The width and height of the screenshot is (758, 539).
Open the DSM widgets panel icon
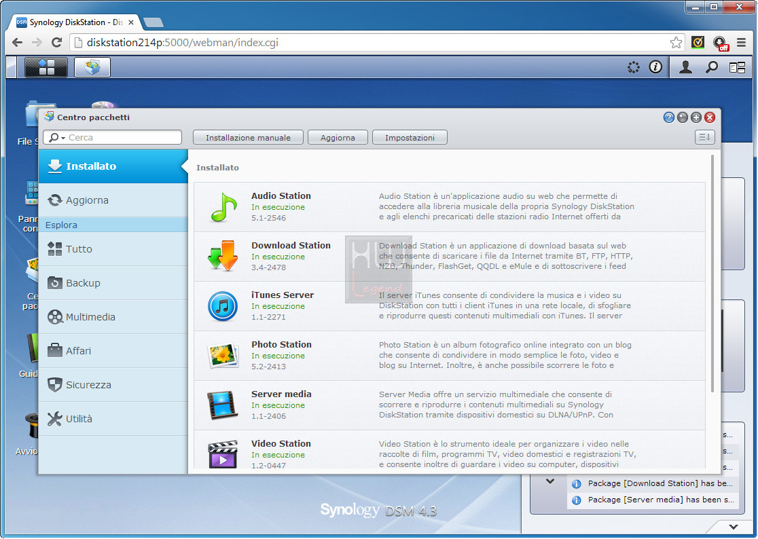pyautogui.click(x=737, y=68)
